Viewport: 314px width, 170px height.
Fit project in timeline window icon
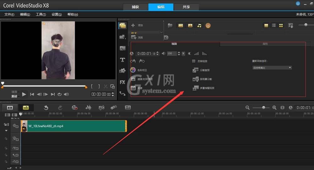282,108
